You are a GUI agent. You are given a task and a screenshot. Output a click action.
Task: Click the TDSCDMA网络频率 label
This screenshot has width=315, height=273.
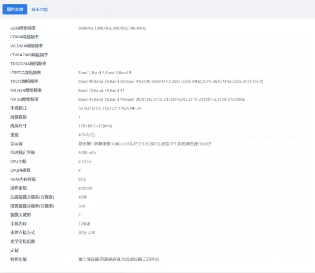click(28, 64)
